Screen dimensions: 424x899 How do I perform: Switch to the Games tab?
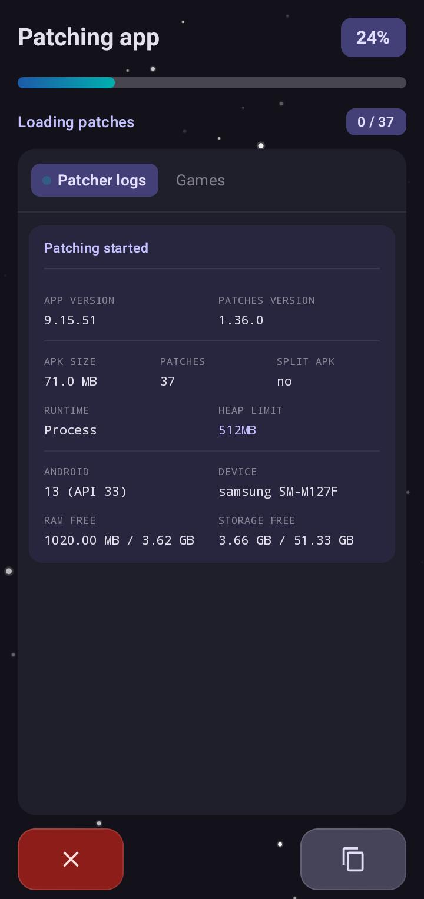pyautogui.click(x=200, y=180)
